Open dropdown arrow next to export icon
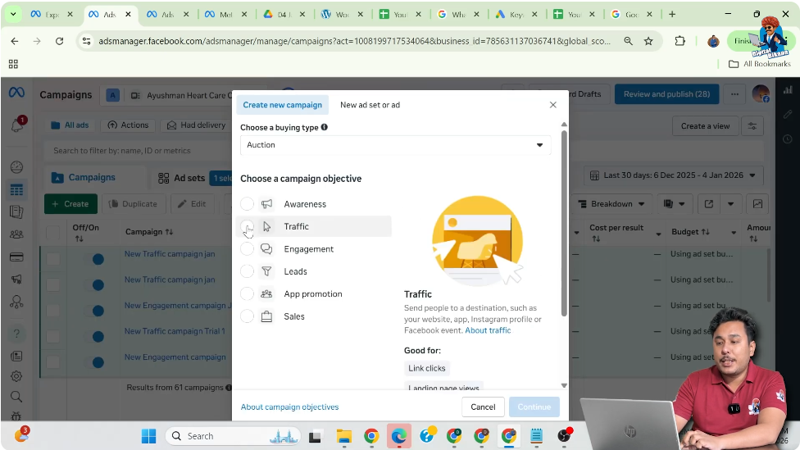 [730, 203]
